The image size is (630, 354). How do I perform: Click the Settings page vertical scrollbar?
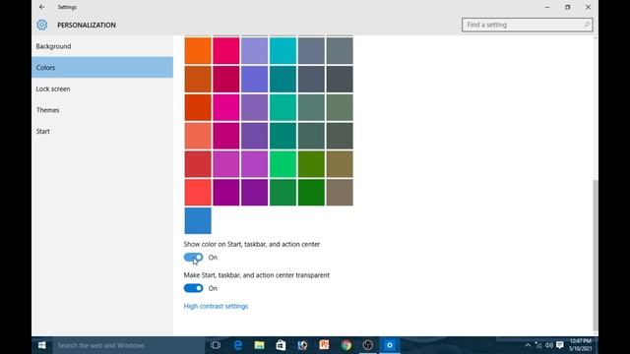(x=595, y=255)
